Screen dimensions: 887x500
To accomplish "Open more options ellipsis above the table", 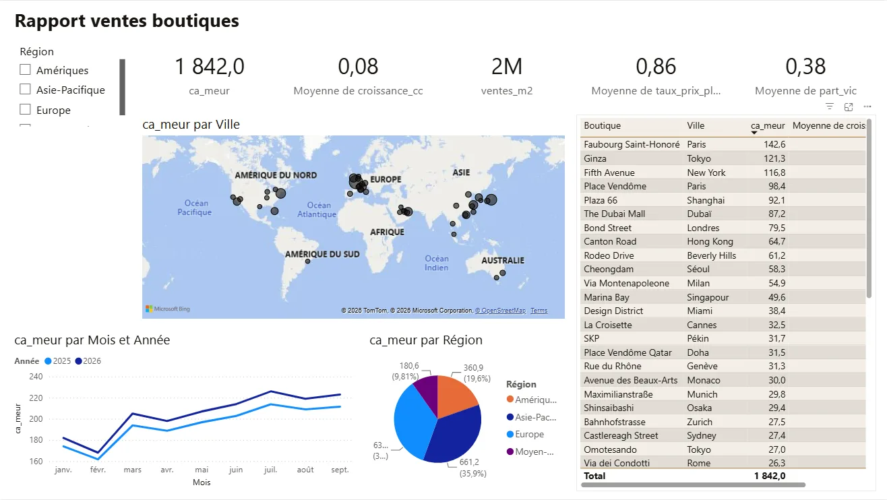I will pyautogui.click(x=867, y=106).
